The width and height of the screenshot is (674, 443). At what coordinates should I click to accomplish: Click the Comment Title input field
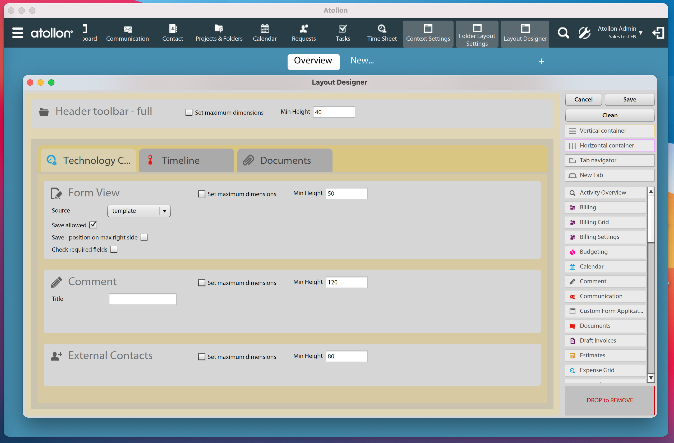(x=142, y=299)
